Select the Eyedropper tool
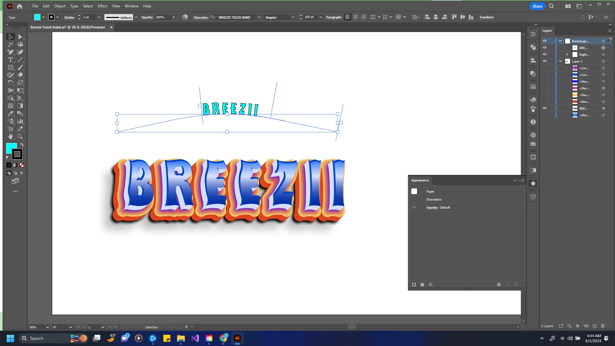This screenshot has height=346, width=615. click(x=10, y=113)
